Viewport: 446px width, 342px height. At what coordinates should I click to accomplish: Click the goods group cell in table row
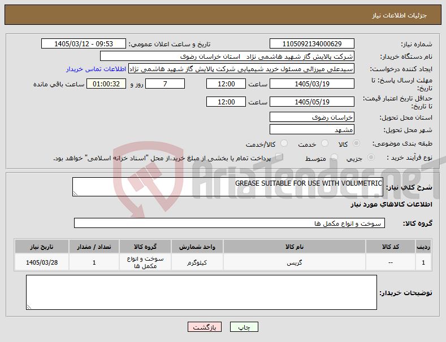pyautogui.click(x=145, y=262)
